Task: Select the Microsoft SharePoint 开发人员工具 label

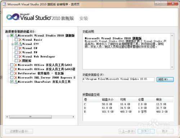Action: click(x=44, y=82)
